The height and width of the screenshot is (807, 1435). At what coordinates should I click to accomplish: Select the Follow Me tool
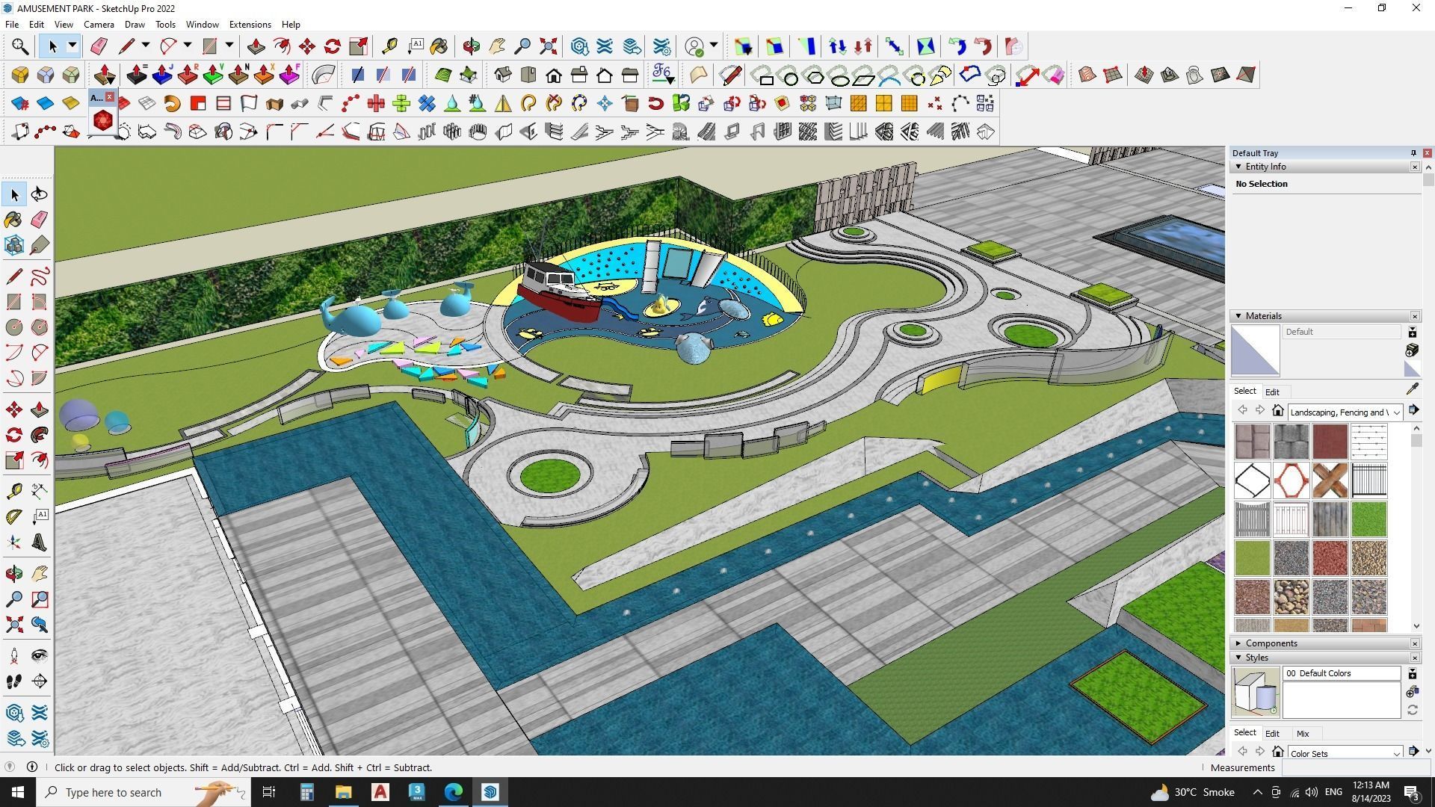pos(40,435)
